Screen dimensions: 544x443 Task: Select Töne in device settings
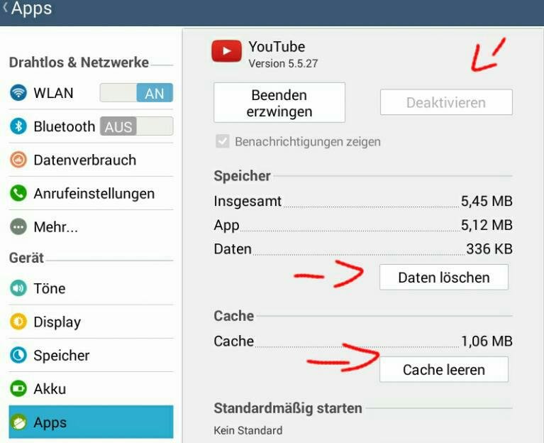tap(91, 288)
